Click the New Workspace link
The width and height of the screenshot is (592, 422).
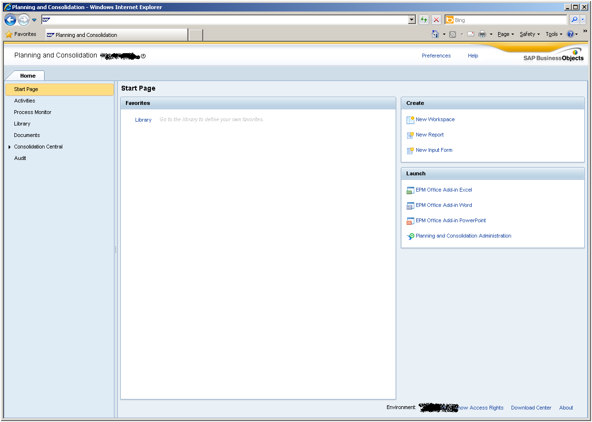click(435, 120)
